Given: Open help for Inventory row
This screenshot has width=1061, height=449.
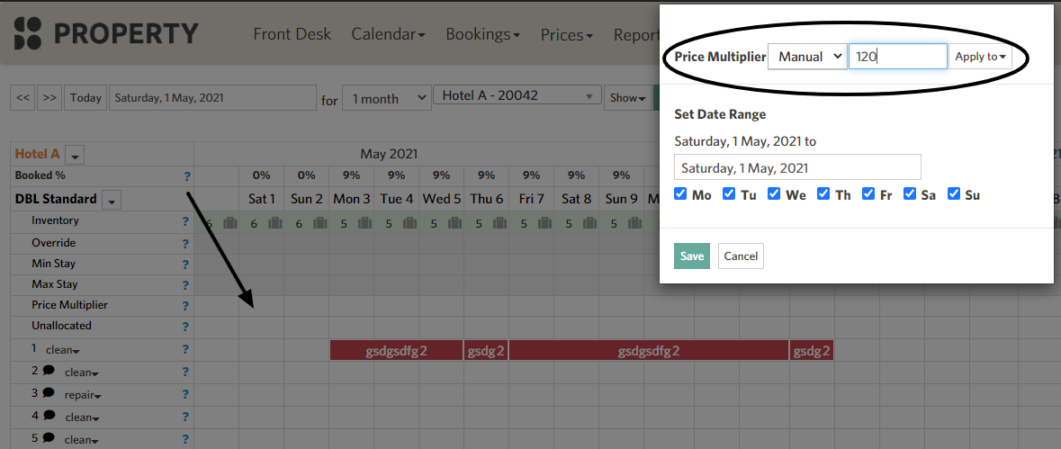Looking at the screenshot, I should pos(184,221).
